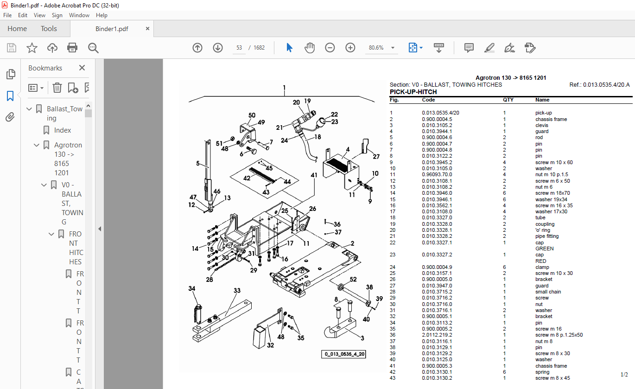Go to the Index bookmark

tap(63, 130)
